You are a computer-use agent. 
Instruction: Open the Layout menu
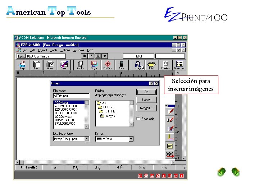[42, 50]
